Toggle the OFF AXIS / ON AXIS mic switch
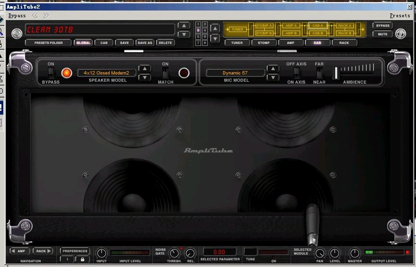The width and height of the screenshot is (416, 267). [296, 73]
